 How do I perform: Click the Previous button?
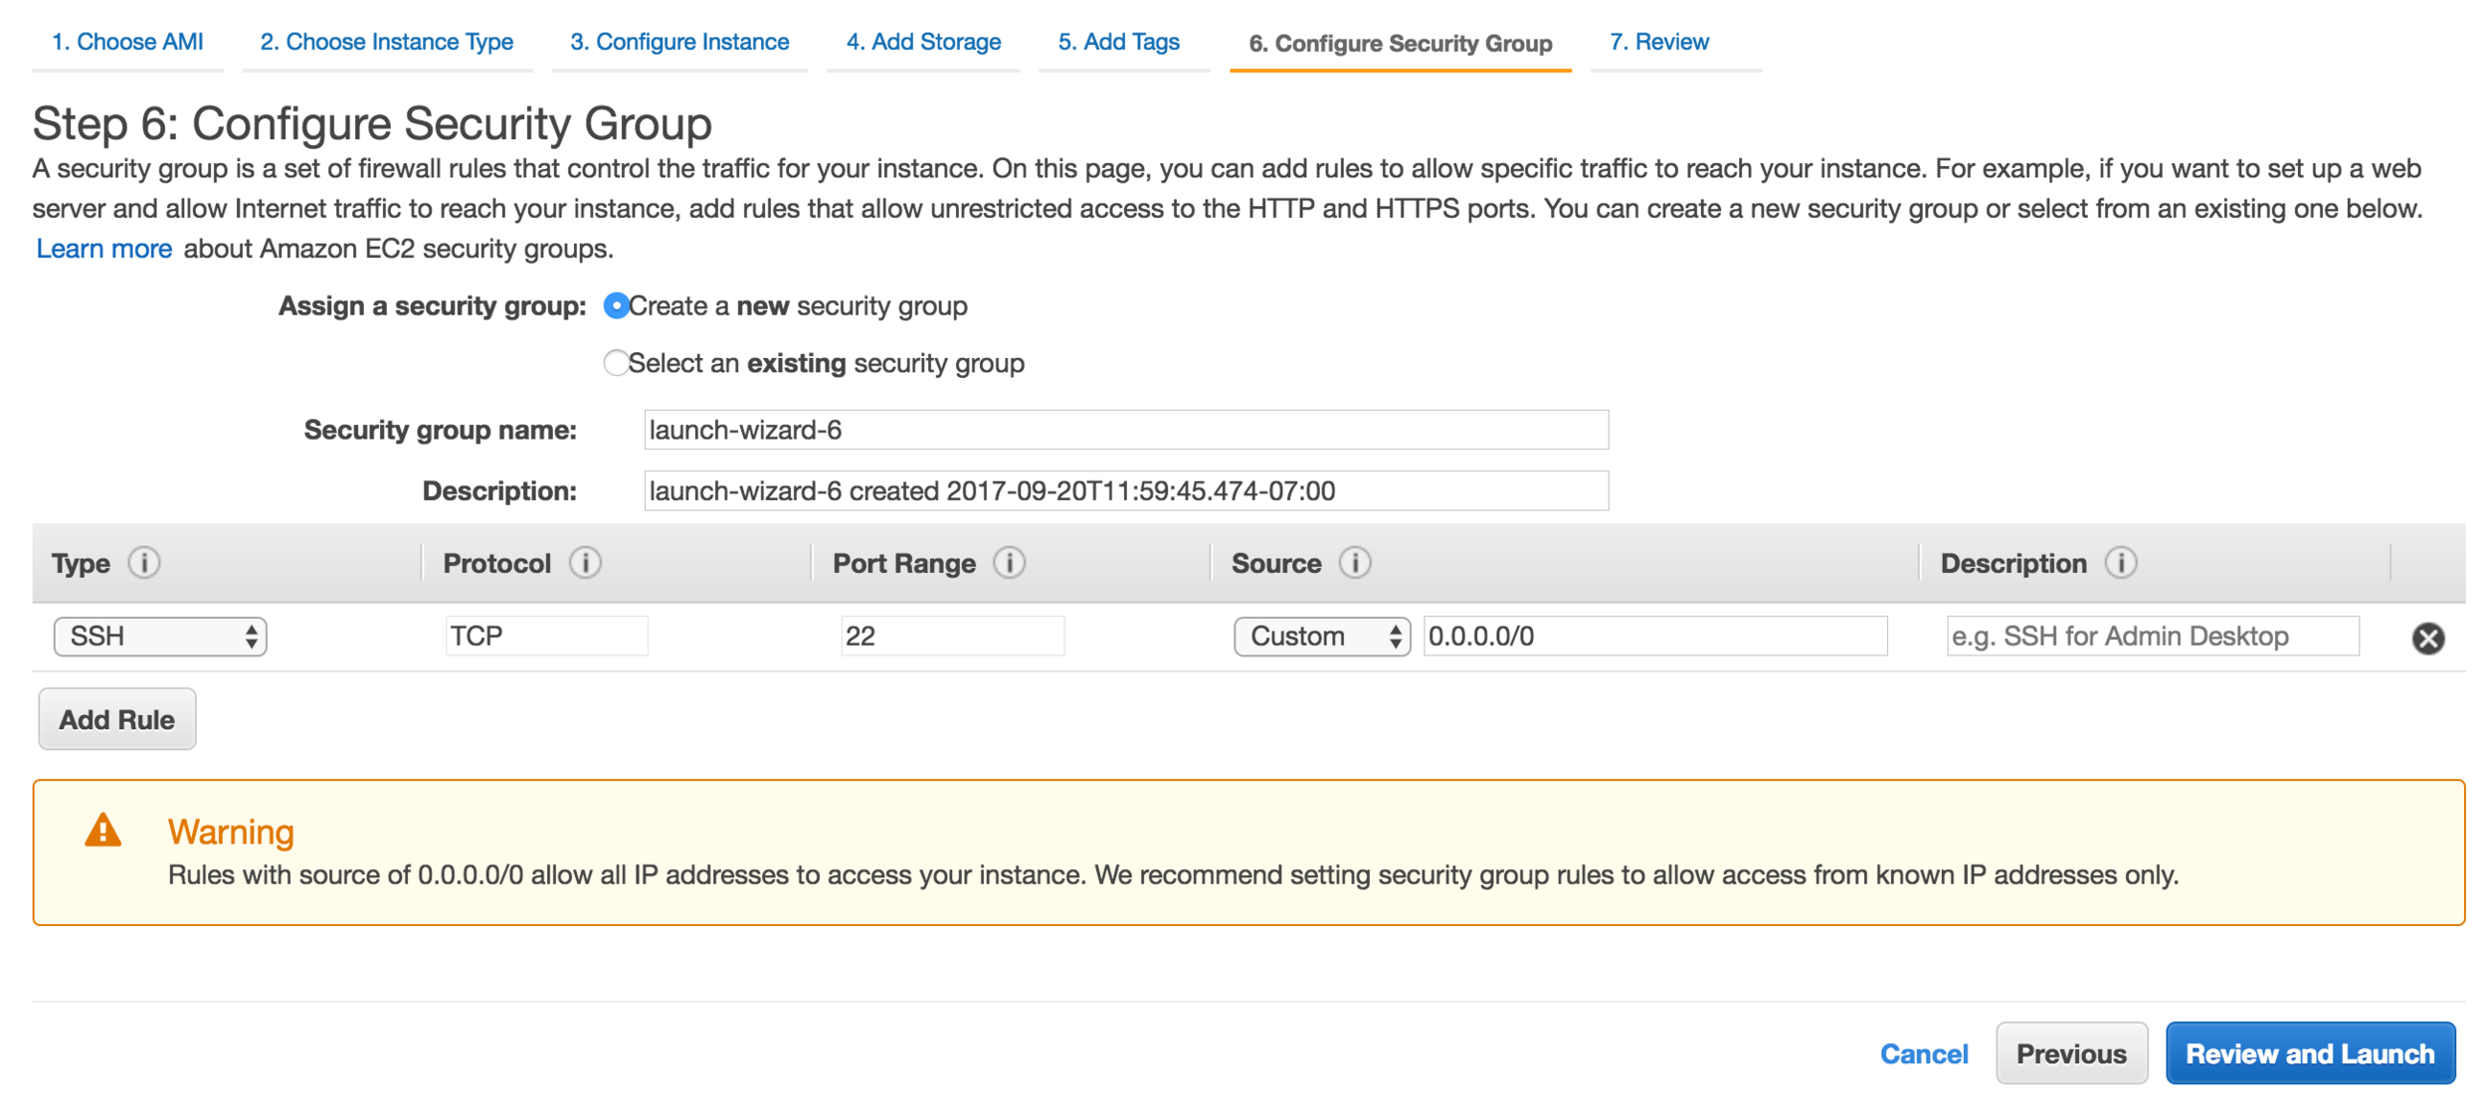coord(2070,1053)
